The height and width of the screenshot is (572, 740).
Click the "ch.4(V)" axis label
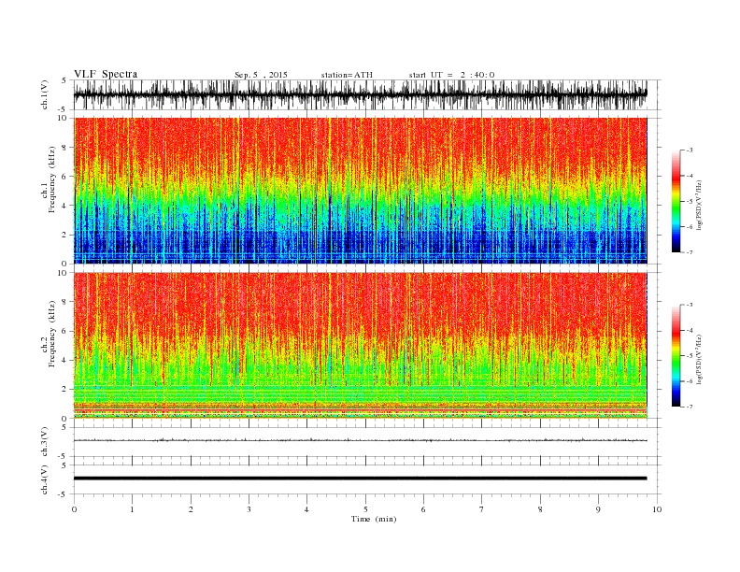click(45, 479)
